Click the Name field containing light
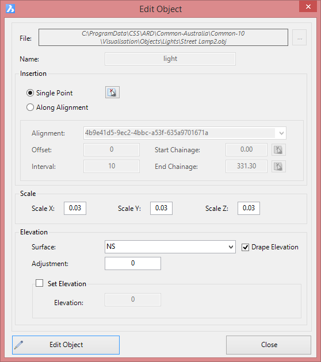This screenshot has width=321, height=362. (x=170, y=59)
